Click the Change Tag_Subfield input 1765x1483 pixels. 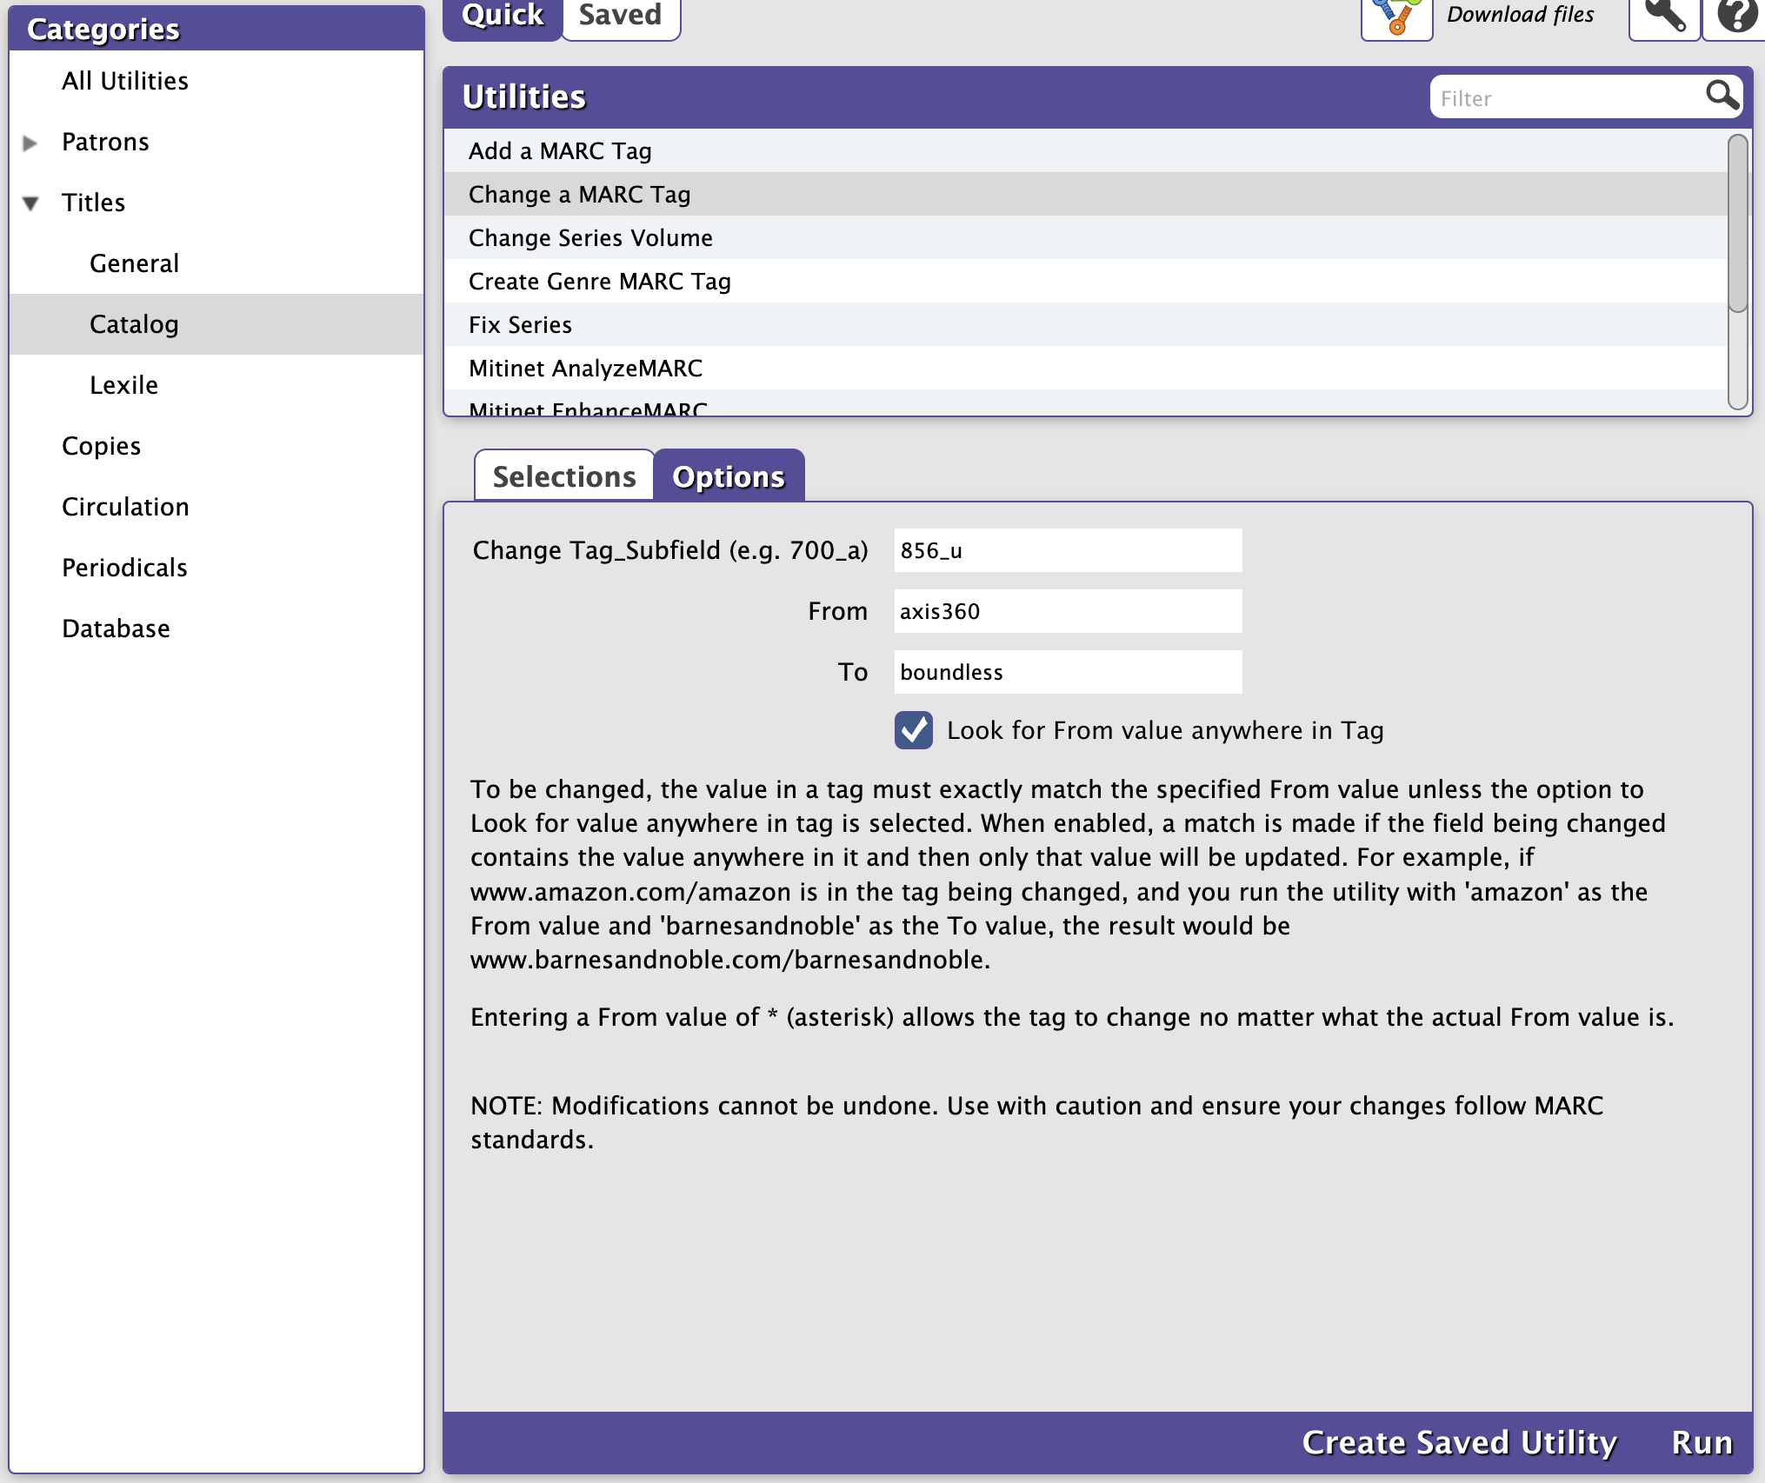[1068, 550]
